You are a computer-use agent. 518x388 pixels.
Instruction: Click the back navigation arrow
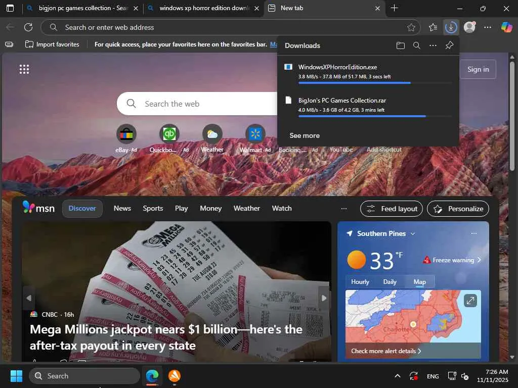click(10, 27)
